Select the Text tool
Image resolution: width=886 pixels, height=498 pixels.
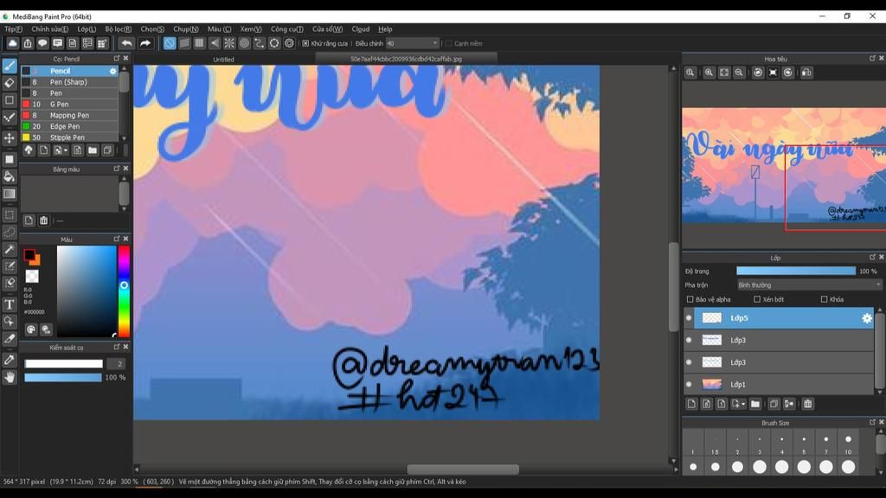10,304
